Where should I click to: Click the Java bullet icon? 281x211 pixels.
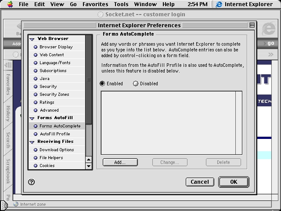tap(36, 79)
